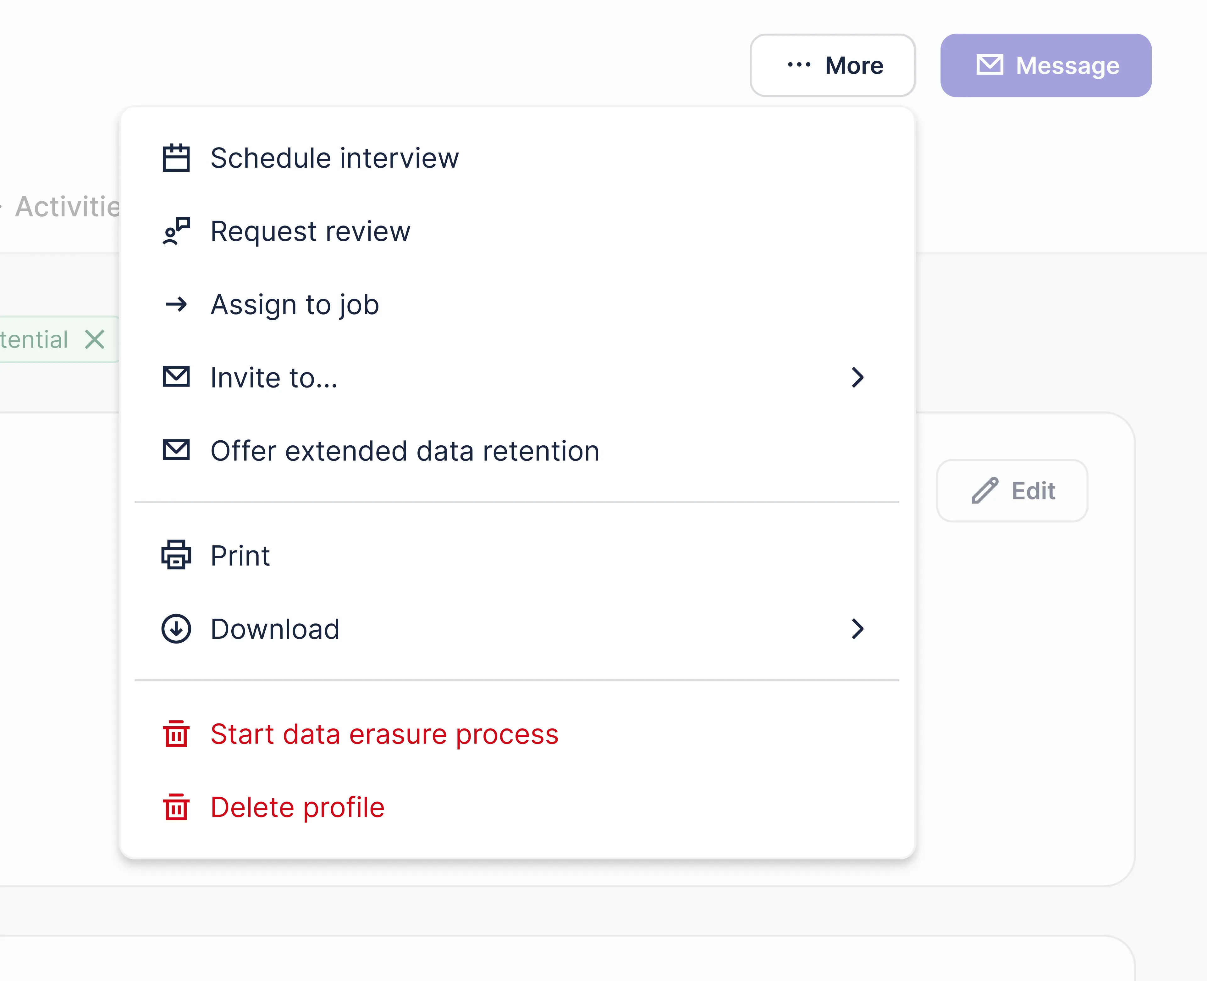Screen dimensions: 1207x981
Task: Open the More actions button
Action: [832, 65]
